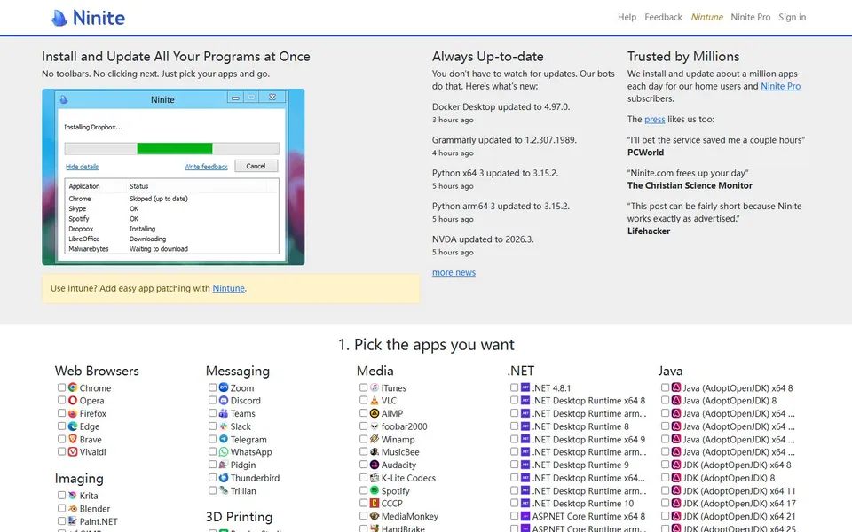852x532 pixels.
Task: Click the Spotify icon
Action: [x=375, y=490]
